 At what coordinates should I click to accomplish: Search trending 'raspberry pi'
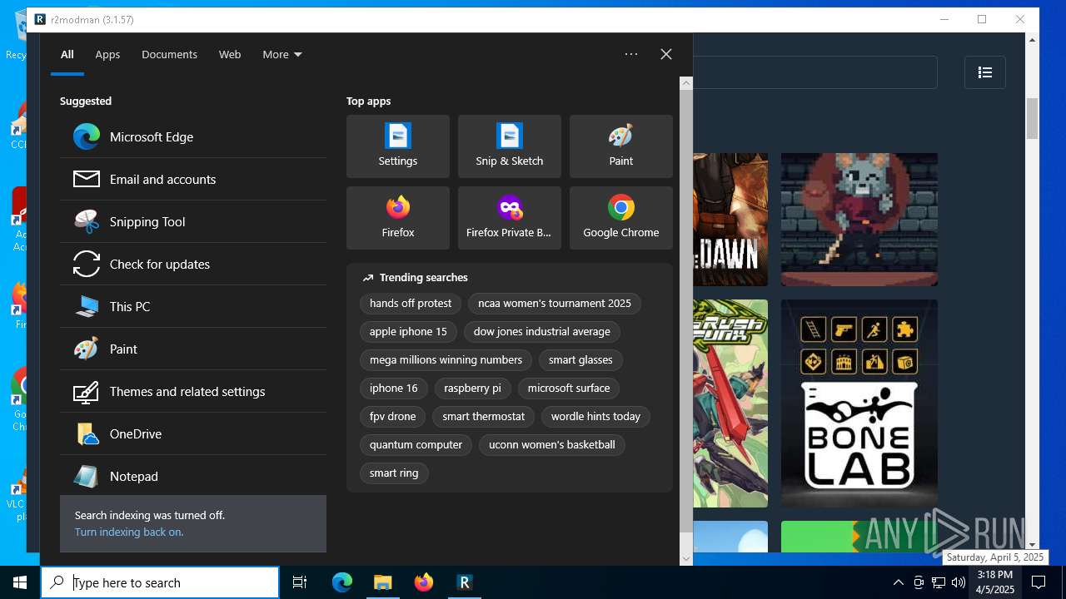point(472,388)
